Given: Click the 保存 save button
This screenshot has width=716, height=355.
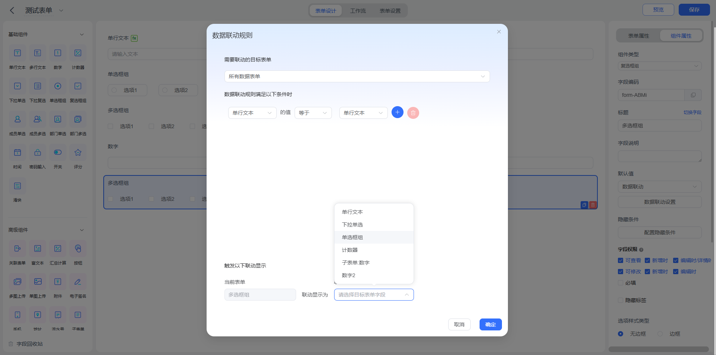Looking at the screenshot, I should click(x=694, y=10).
